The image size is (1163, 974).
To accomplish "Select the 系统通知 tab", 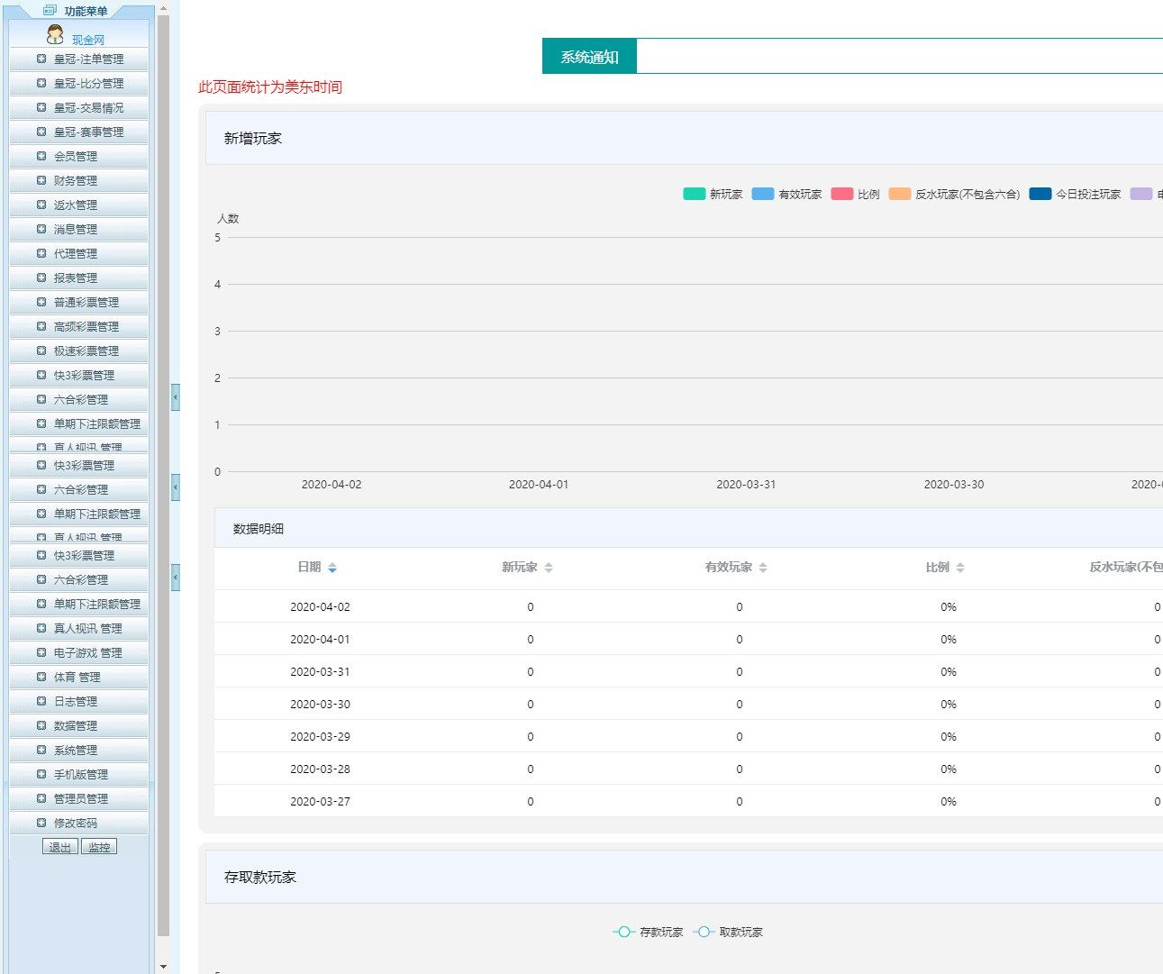I will (x=589, y=57).
